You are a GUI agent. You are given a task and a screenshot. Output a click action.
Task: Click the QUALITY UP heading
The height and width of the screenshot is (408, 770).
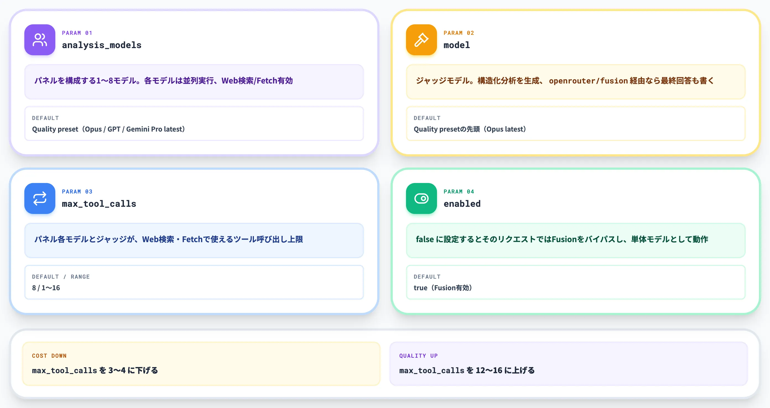[x=418, y=356]
